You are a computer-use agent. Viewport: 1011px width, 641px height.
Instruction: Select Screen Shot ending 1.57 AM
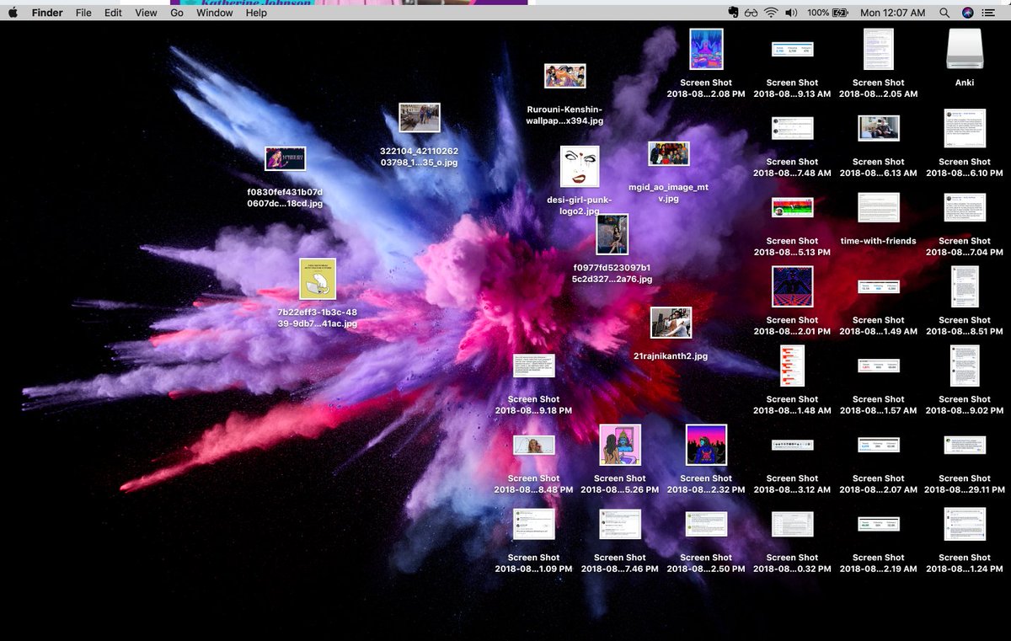point(879,366)
